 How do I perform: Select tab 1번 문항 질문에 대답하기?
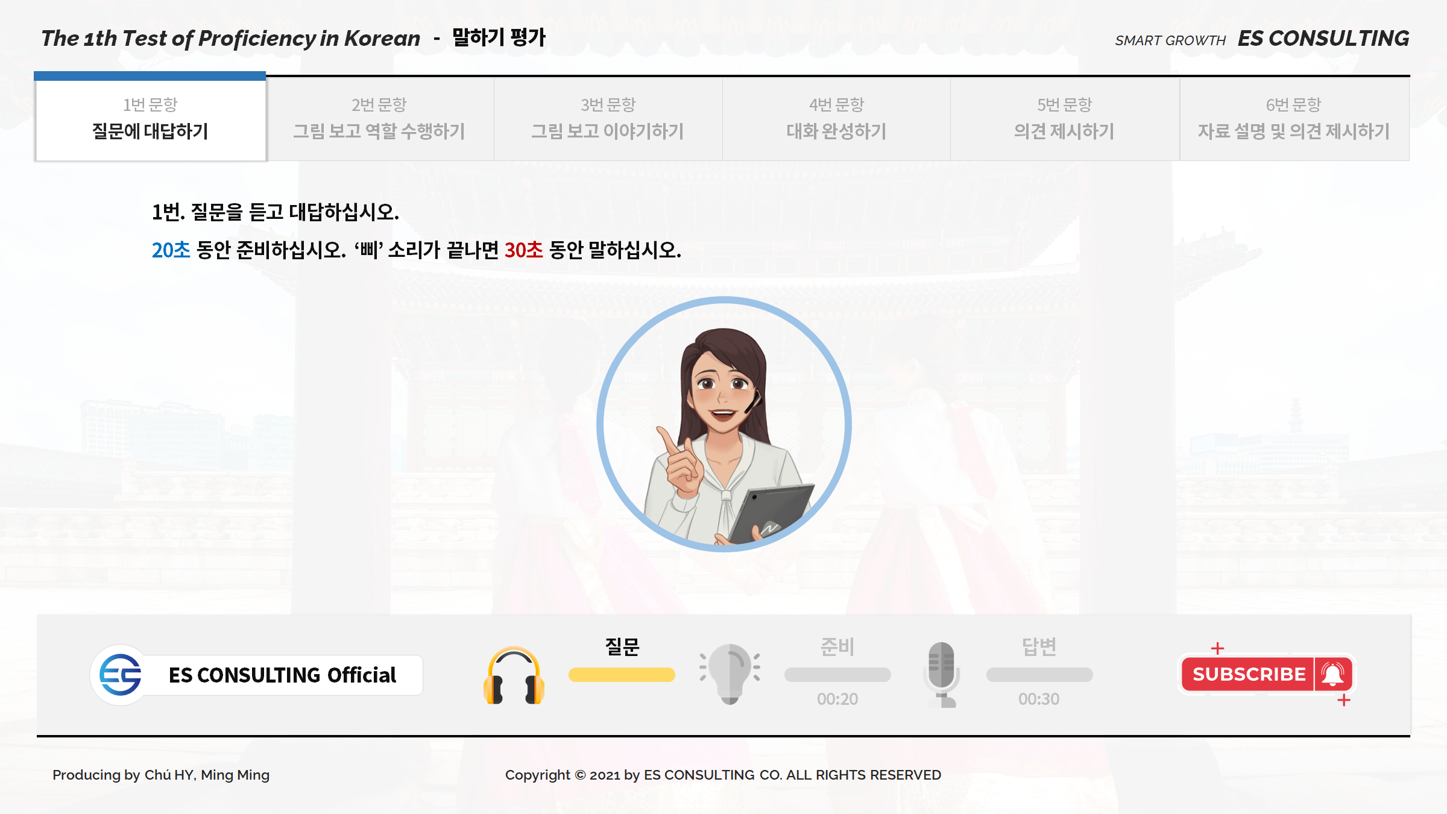point(150,119)
